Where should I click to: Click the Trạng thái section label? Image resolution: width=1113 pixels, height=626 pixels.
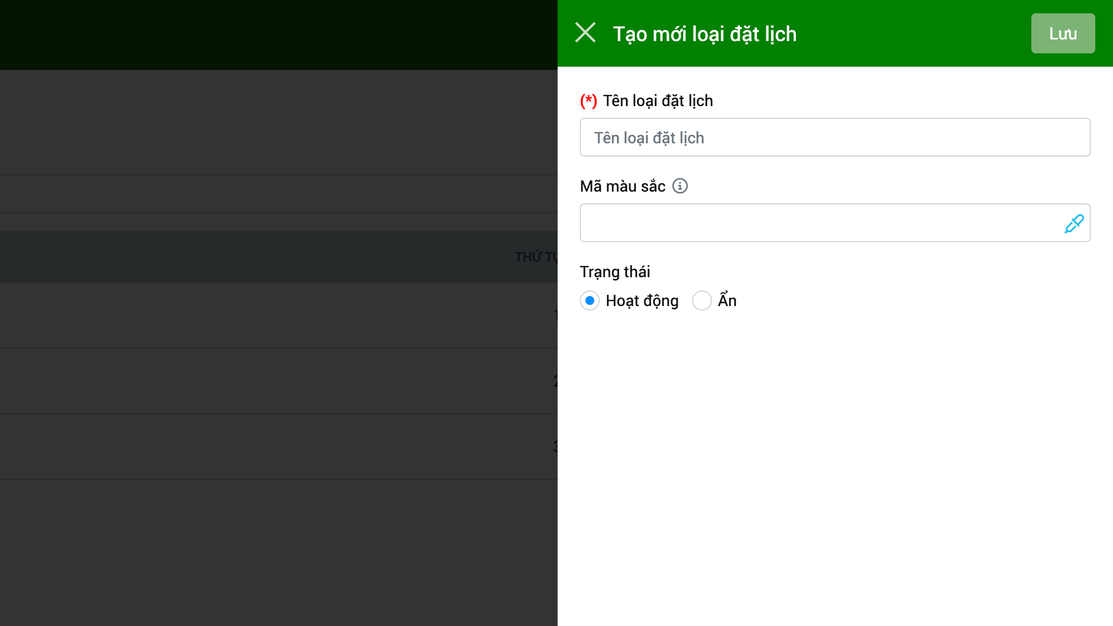614,272
